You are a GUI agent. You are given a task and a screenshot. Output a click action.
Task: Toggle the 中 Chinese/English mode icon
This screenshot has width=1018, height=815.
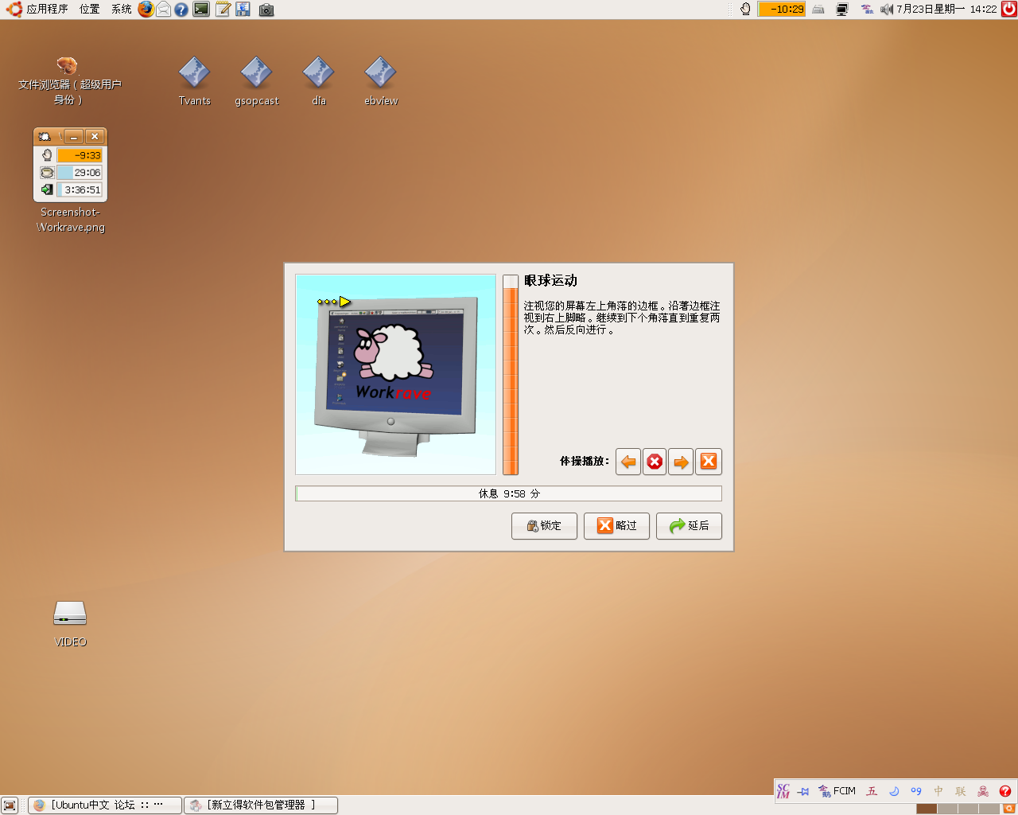(x=938, y=791)
